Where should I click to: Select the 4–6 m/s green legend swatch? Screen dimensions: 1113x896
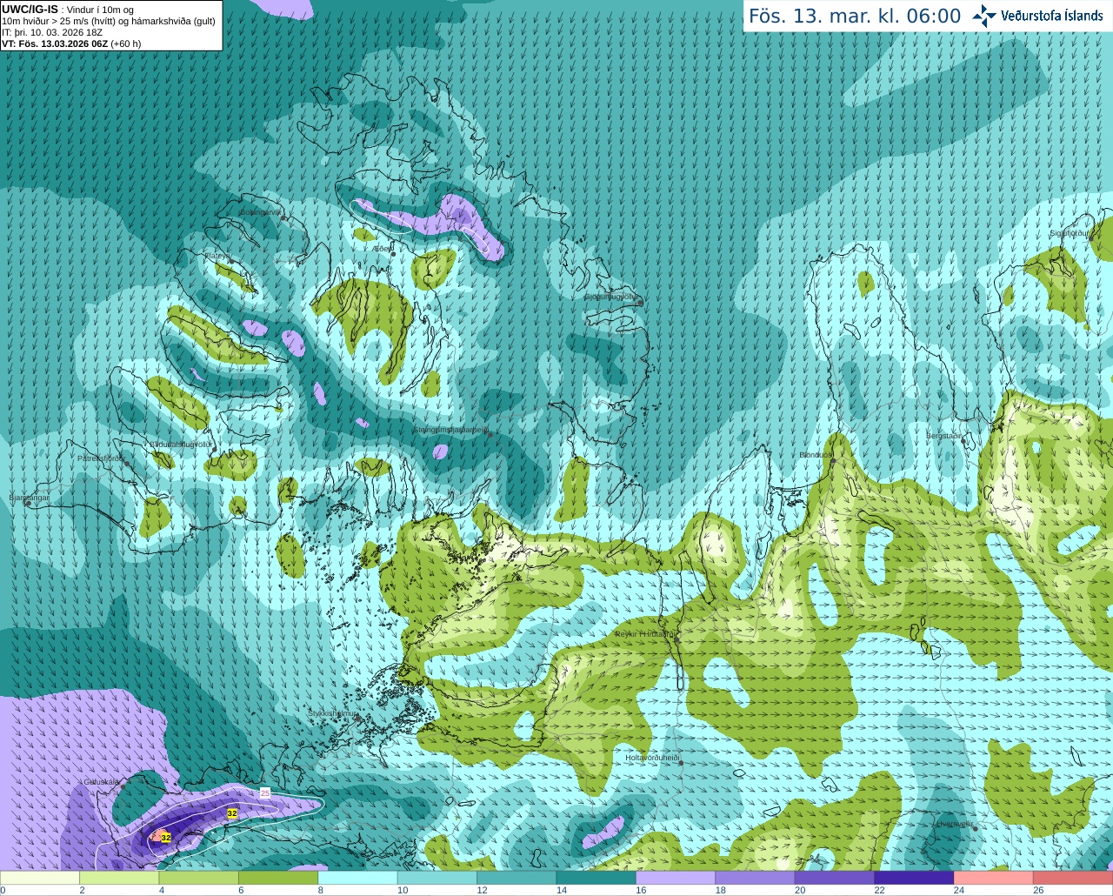pyautogui.click(x=198, y=879)
